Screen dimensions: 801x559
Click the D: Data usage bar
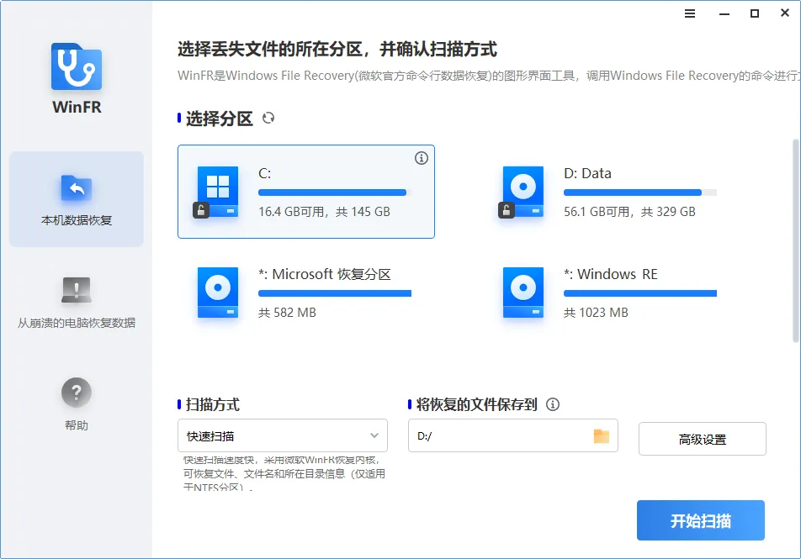coord(640,192)
